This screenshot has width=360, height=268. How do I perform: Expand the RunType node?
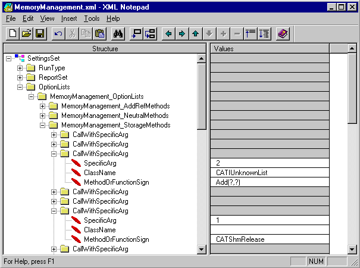(20, 68)
